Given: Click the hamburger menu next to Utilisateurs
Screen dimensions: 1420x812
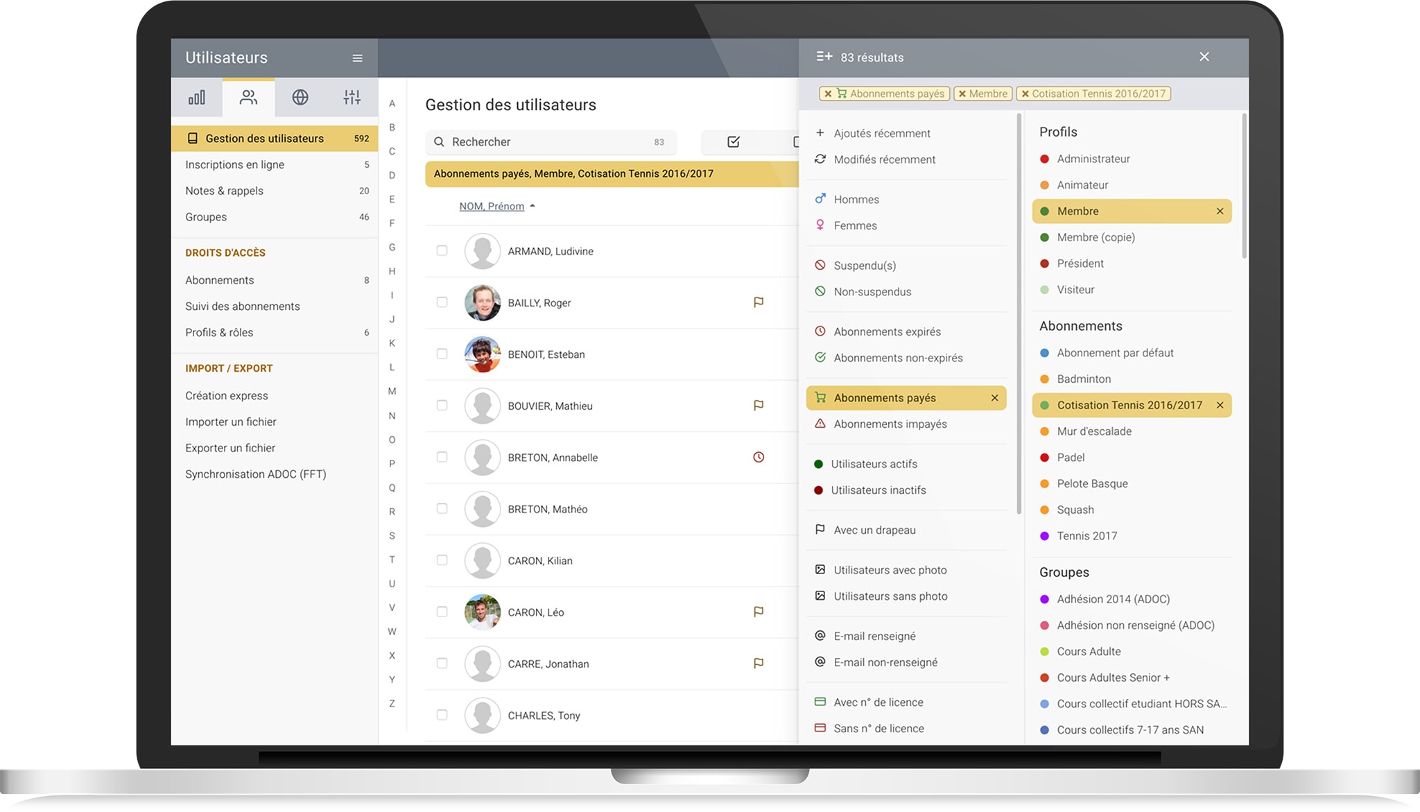Looking at the screenshot, I should [357, 58].
